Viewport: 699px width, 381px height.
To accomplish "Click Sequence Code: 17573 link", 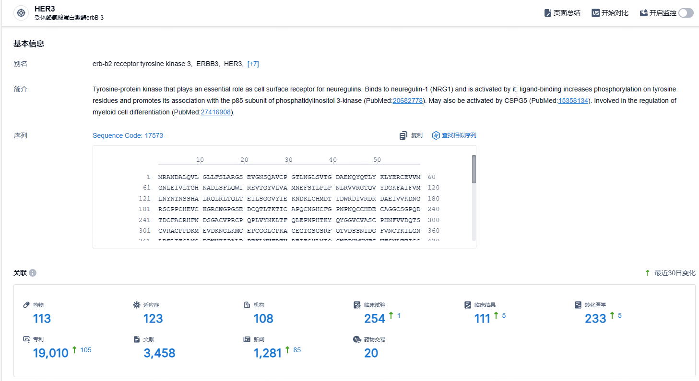I will 128,135.
